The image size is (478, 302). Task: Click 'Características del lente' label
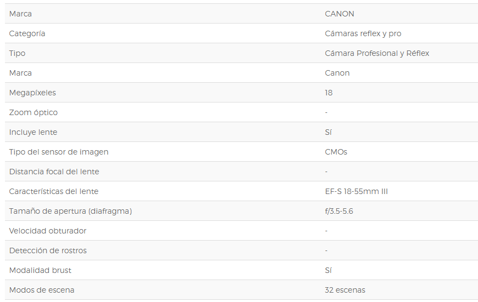[54, 192]
